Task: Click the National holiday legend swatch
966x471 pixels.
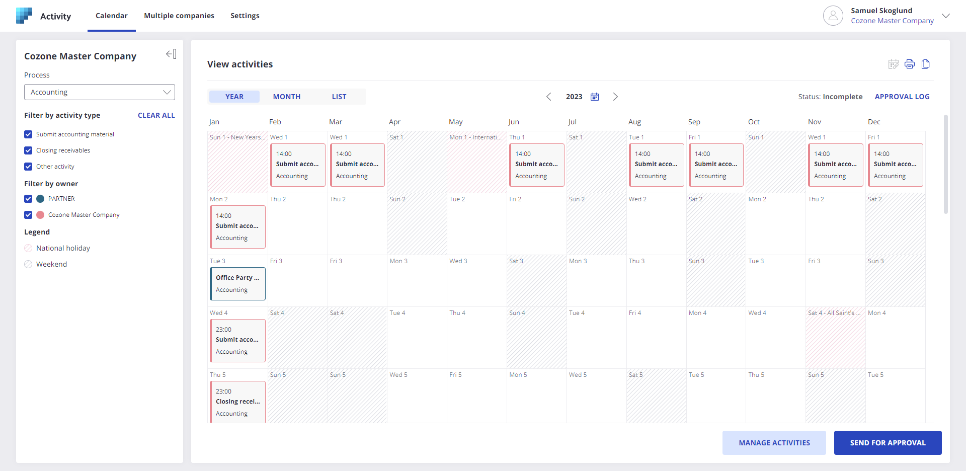Action: (28, 248)
